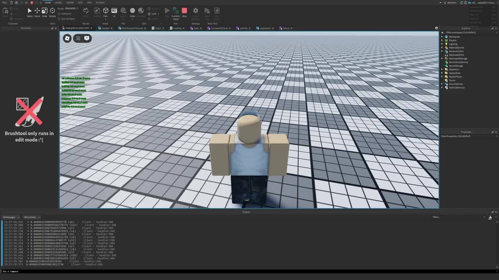This screenshot has width=499, height=280.
Task: Clear the Output log with the broom icon
Action: click(x=490, y=217)
